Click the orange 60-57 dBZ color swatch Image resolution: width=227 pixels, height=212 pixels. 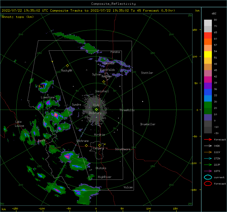208,42
